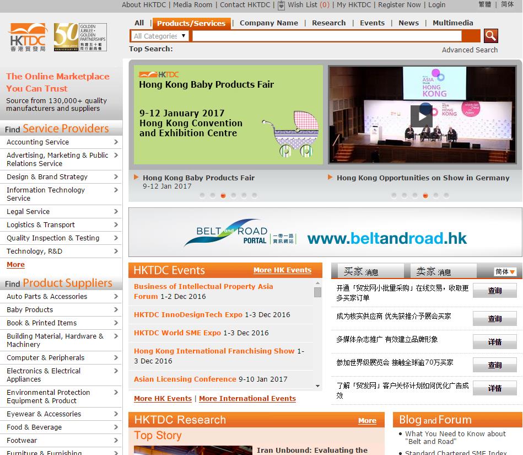Click 查询 button beside 开通贸发网小批量采购
The height and width of the screenshot is (455, 523).
point(495,291)
